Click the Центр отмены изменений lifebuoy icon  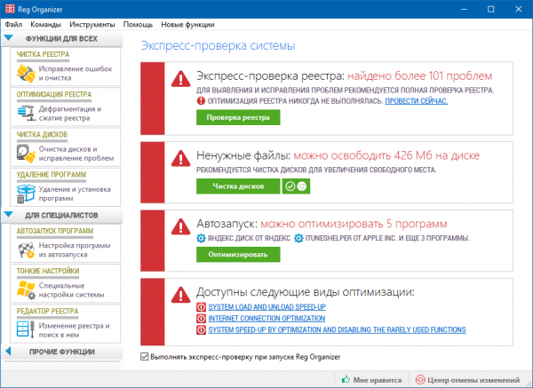420,379
